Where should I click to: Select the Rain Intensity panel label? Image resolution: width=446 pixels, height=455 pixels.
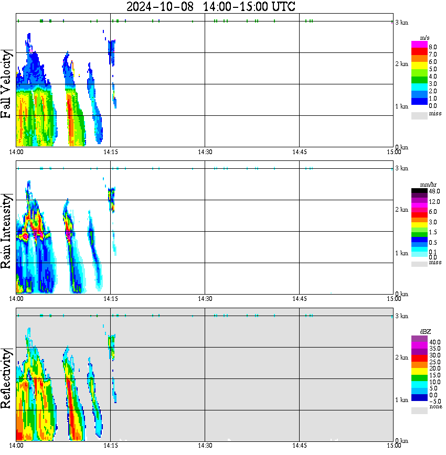(6, 231)
